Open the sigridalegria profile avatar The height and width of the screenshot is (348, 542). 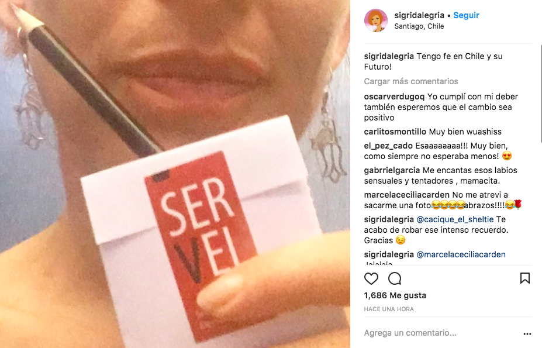pyautogui.click(x=376, y=20)
